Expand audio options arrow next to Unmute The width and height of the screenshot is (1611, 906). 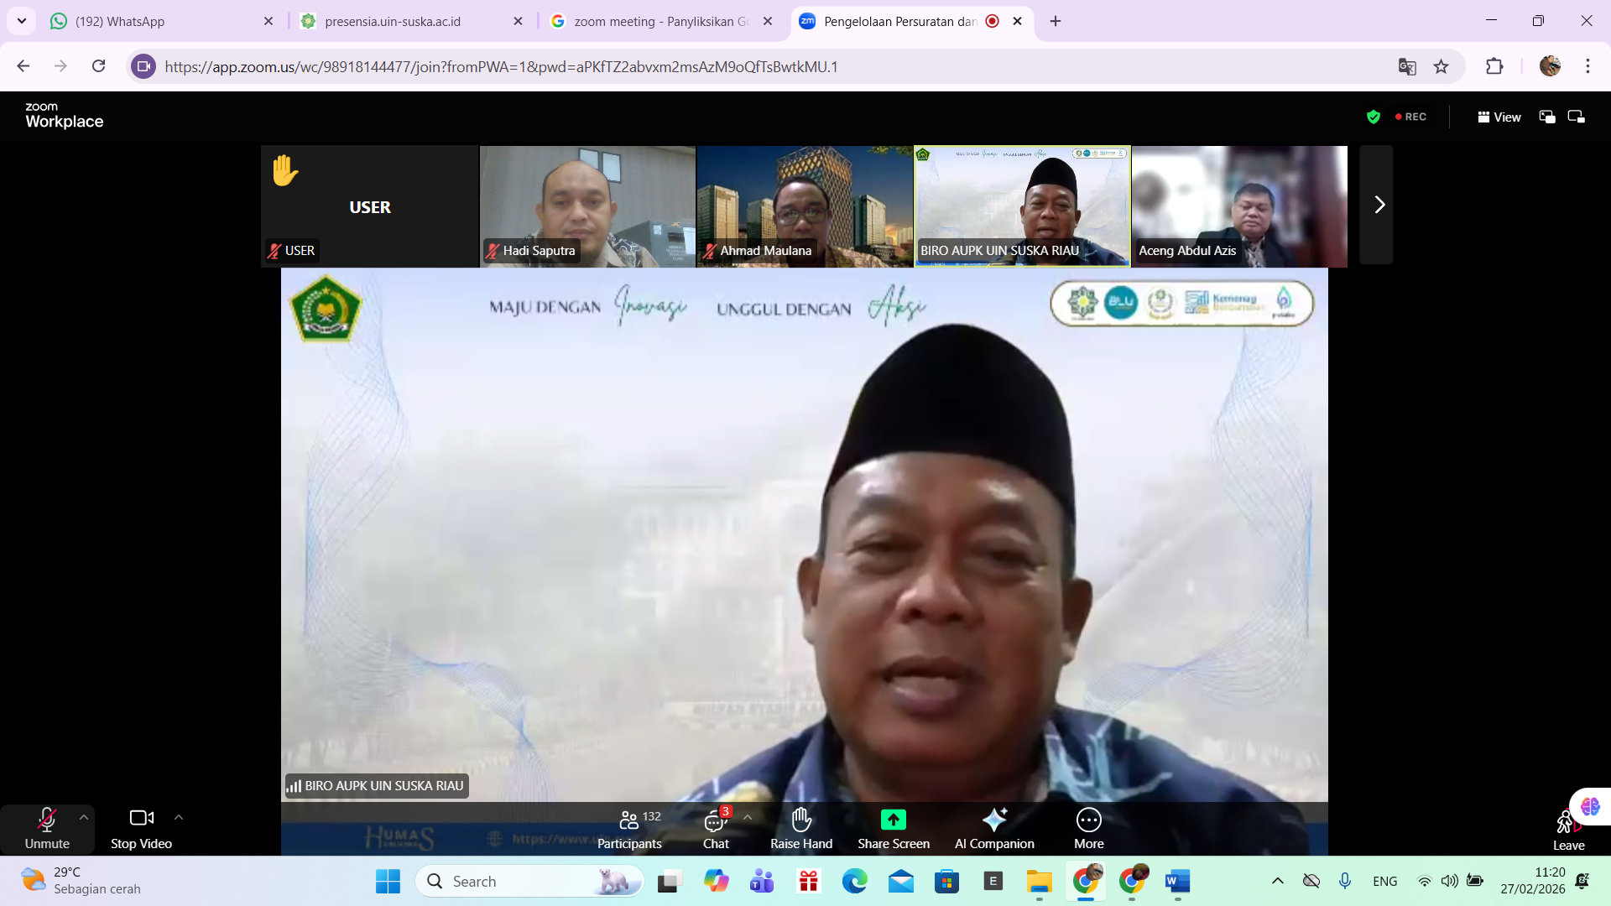84,817
